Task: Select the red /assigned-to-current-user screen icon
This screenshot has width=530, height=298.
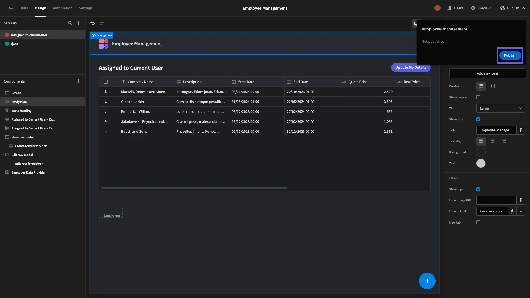Action: tap(7, 35)
